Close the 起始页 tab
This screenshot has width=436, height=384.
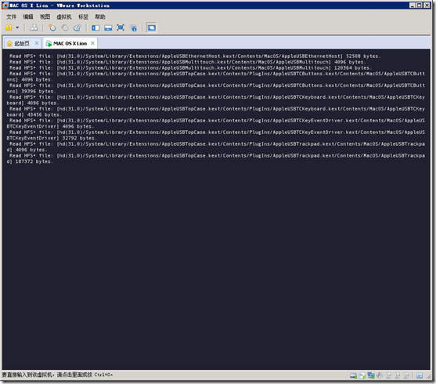[x=37, y=43]
